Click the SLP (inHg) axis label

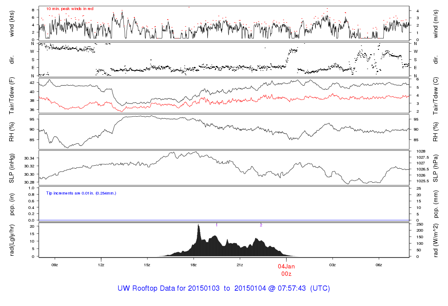pos(12,169)
